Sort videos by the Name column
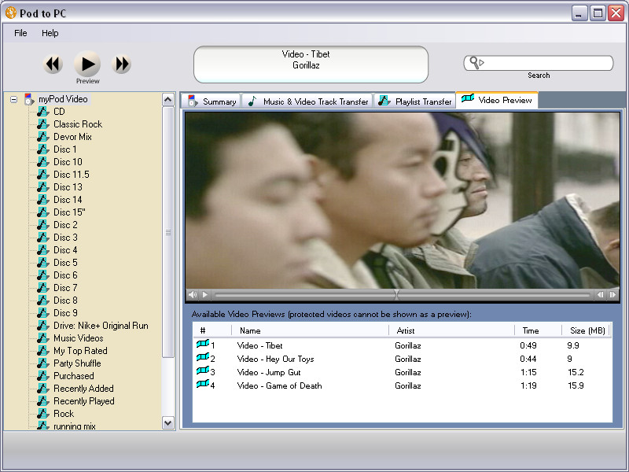 [x=310, y=330]
